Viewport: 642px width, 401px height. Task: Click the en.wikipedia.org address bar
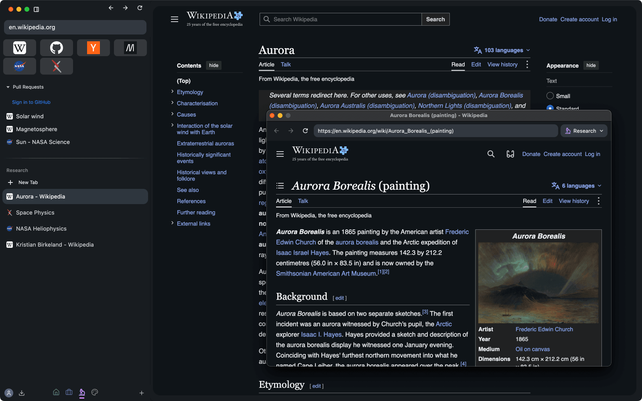pos(75,27)
